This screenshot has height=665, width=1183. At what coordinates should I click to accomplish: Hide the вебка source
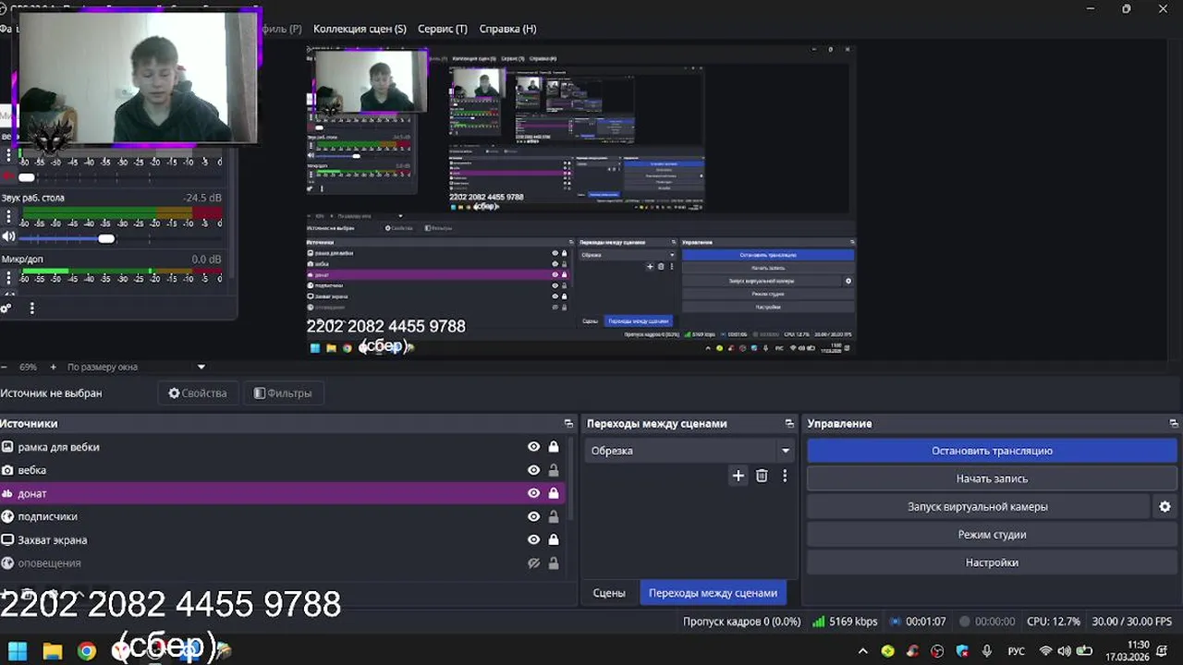click(533, 470)
